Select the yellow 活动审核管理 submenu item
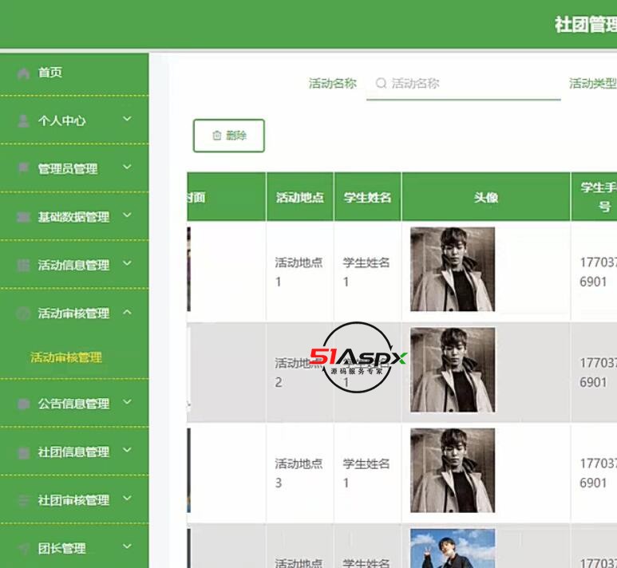 [x=66, y=357]
